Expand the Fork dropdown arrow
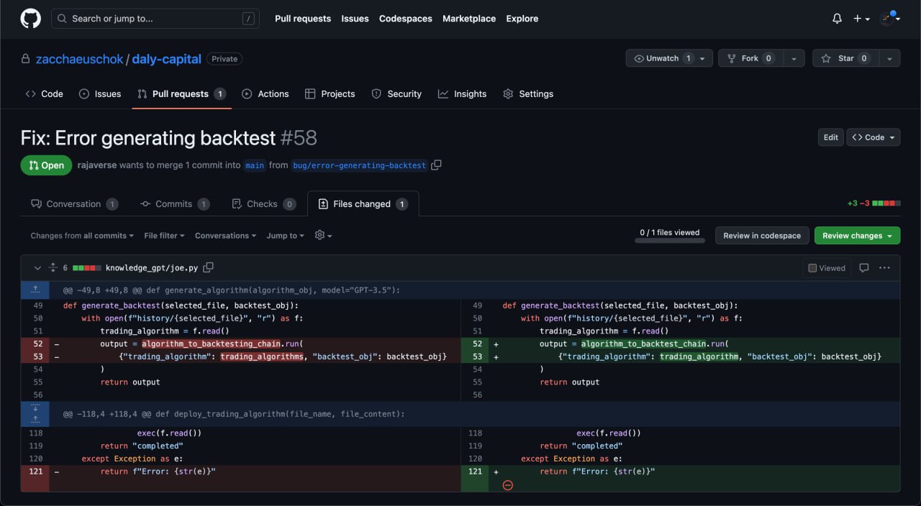 coord(794,58)
